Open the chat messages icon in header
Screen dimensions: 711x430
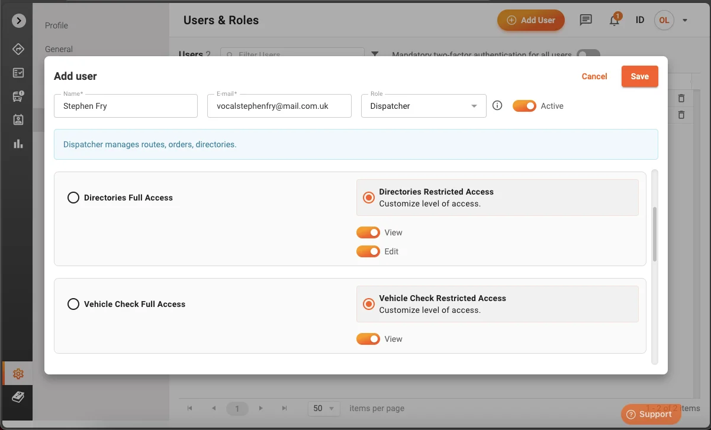(585, 20)
